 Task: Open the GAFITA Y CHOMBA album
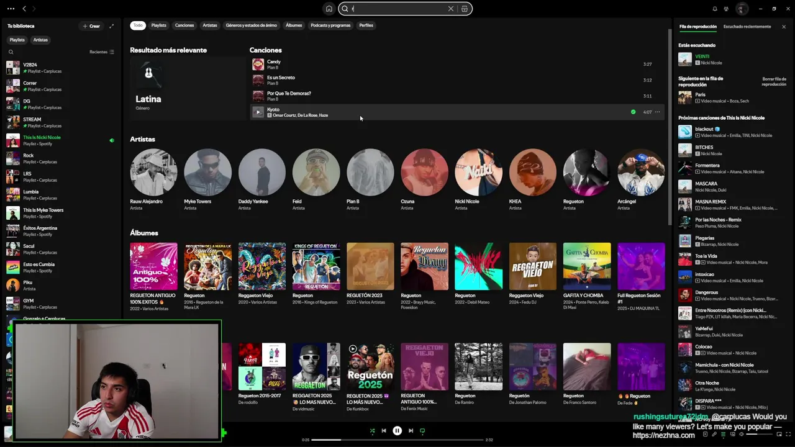coord(587,276)
